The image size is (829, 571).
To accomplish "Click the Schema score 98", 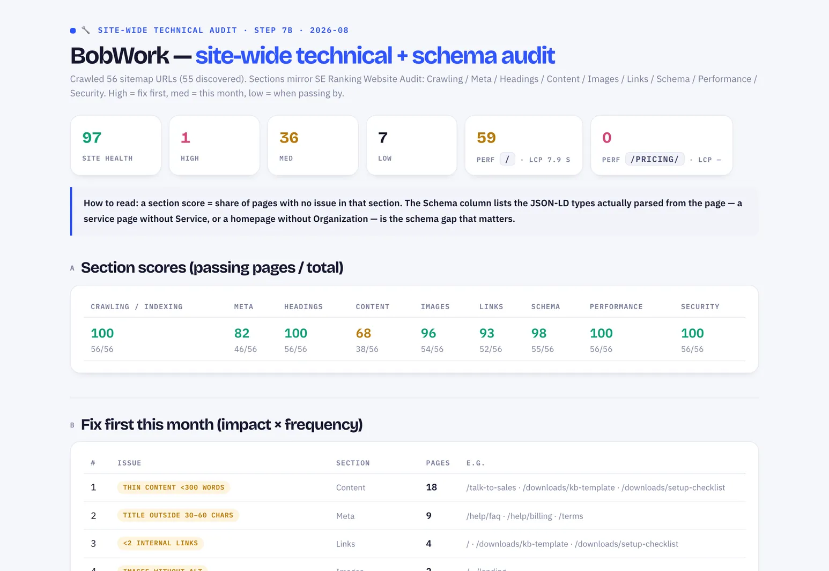I will tap(539, 333).
